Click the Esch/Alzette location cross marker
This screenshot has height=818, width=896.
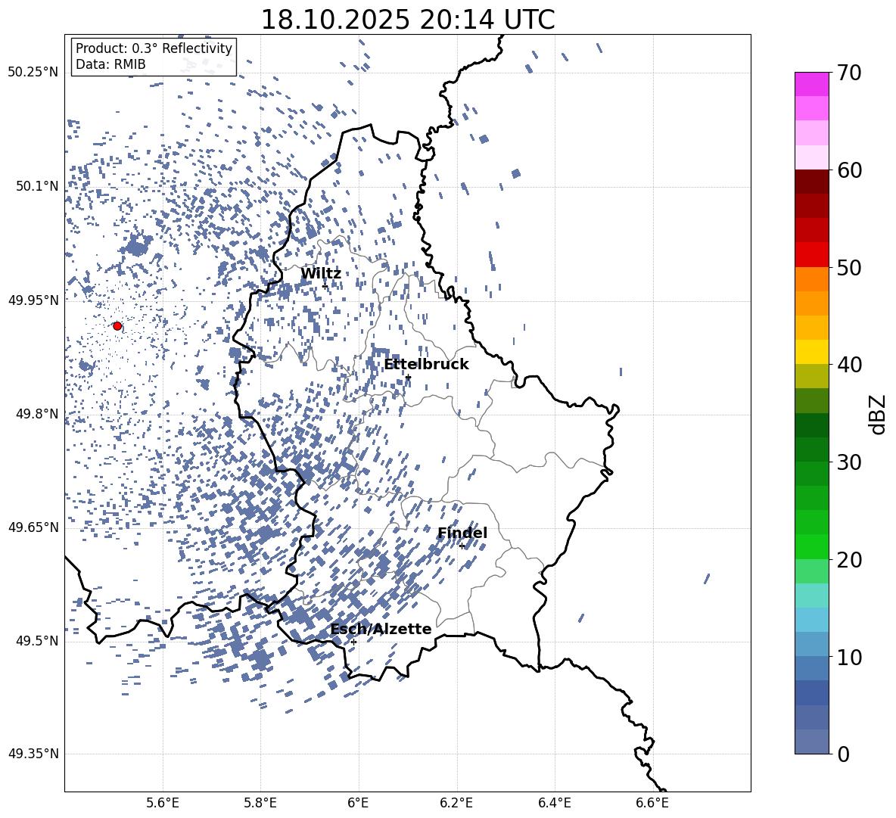coord(353,642)
